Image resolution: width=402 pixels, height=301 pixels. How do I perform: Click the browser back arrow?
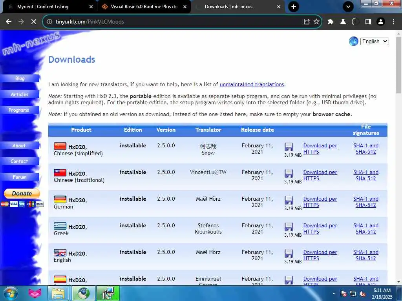pyautogui.click(x=9, y=22)
